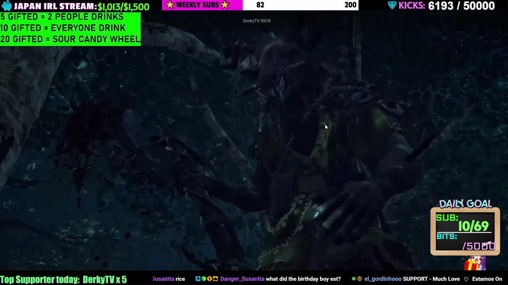Image resolution: width=508 pixels, height=285 pixels.
Task: Click the KICKS 6193 / 50000 counter
Action: [446, 6]
